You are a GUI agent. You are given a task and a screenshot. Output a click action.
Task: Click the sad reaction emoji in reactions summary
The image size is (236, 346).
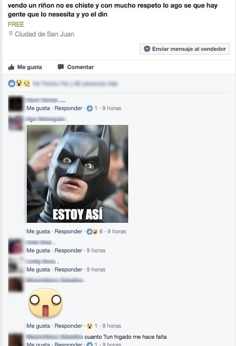pyautogui.click(x=27, y=83)
